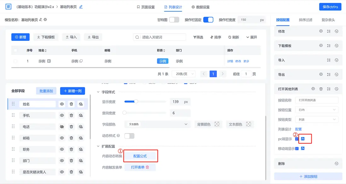Click the 刷新 refresh icon above the table
Image resolution: width=346 pixels, height=184 pixels.
233,37
